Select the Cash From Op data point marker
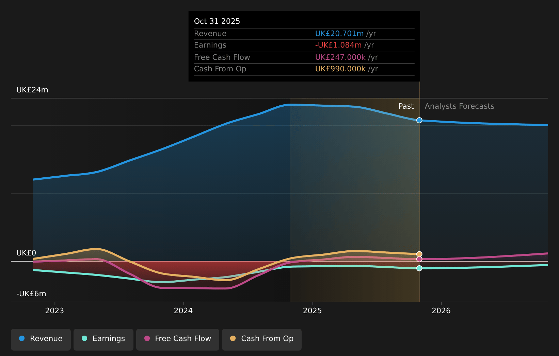The image size is (559, 356). [419, 254]
